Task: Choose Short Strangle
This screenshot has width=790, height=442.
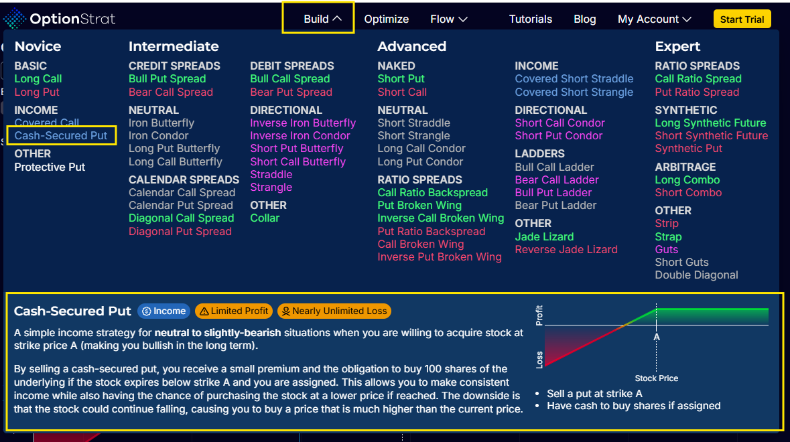Action: coord(414,135)
